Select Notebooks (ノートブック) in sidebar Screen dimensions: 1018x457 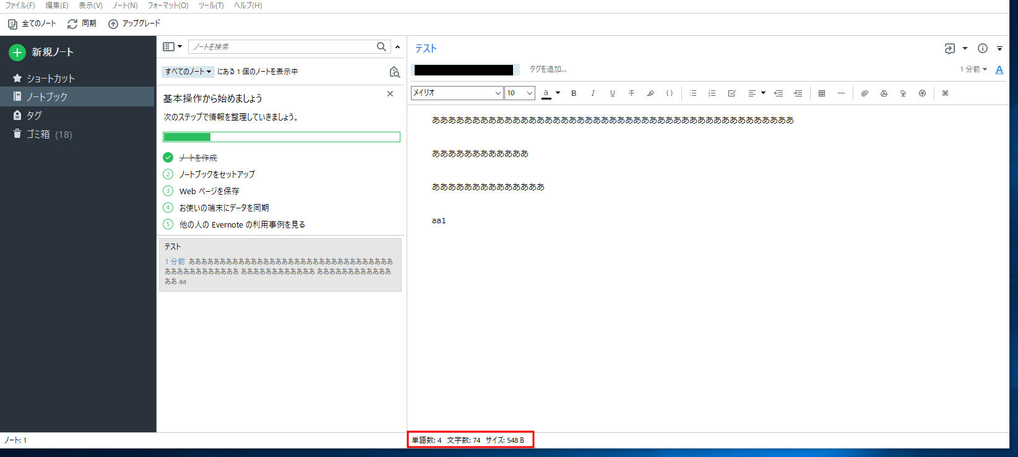pyautogui.click(x=77, y=96)
